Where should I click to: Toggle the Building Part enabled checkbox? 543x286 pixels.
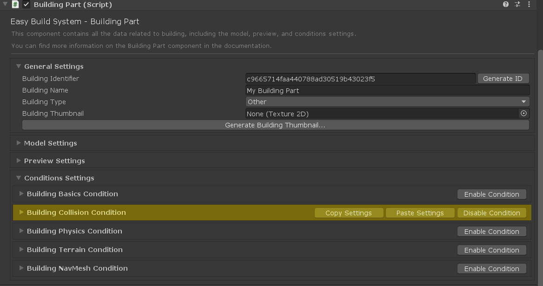click(x=26, y=5)
